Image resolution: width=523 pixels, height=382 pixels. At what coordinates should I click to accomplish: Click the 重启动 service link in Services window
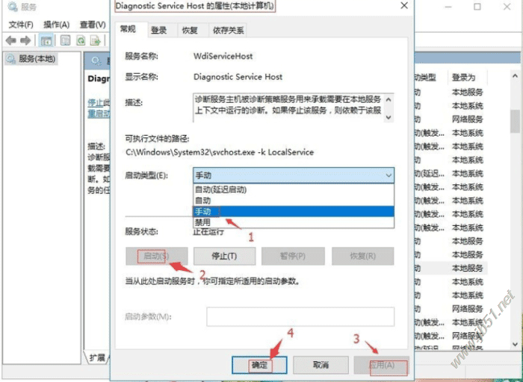pyautogui.click(x=99, y=113)
